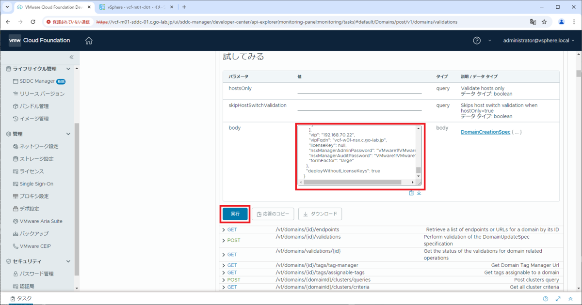This screenshot has width=582, height=305.
Task: Open administrator@vsphere.local user menu
Action: [539, 41]
